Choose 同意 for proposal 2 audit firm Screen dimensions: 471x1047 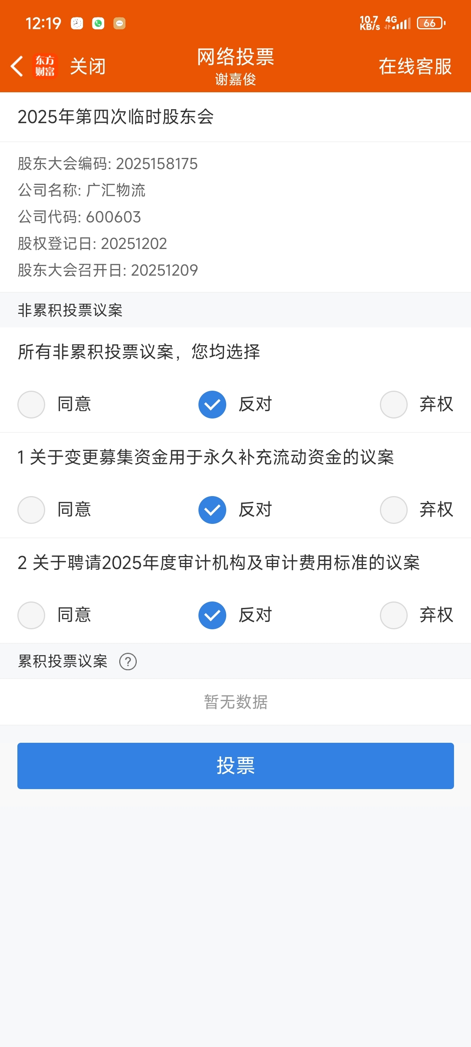[x=31, y=615]
